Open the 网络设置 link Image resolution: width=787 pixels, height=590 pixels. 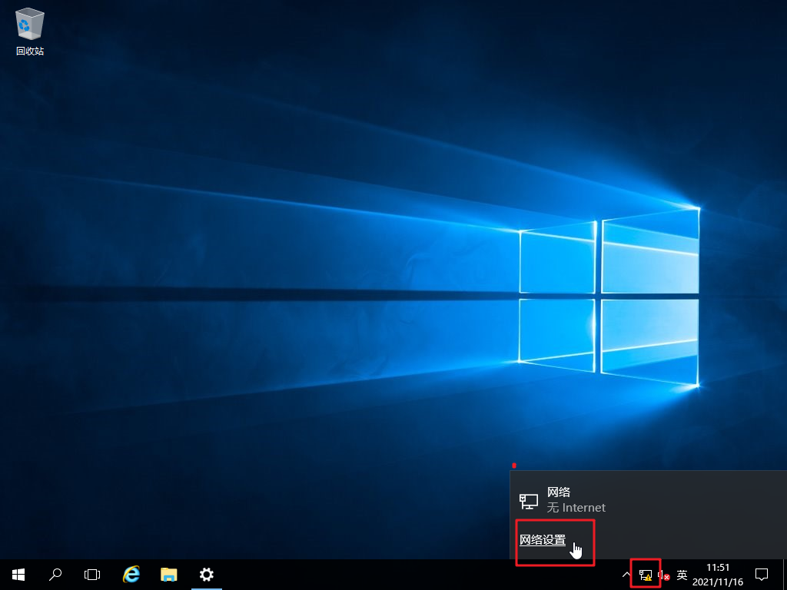[543, 540]
